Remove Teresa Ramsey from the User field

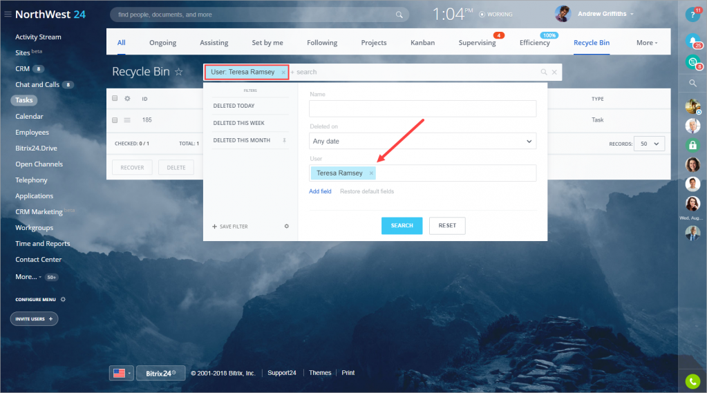(x=371, y=173)
